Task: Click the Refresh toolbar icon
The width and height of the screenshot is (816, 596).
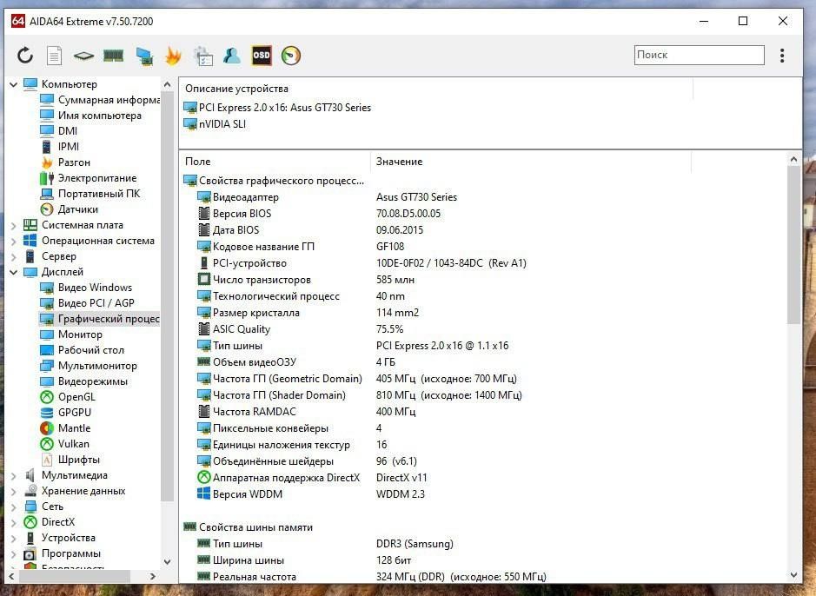Action: [x=25, y=55]
